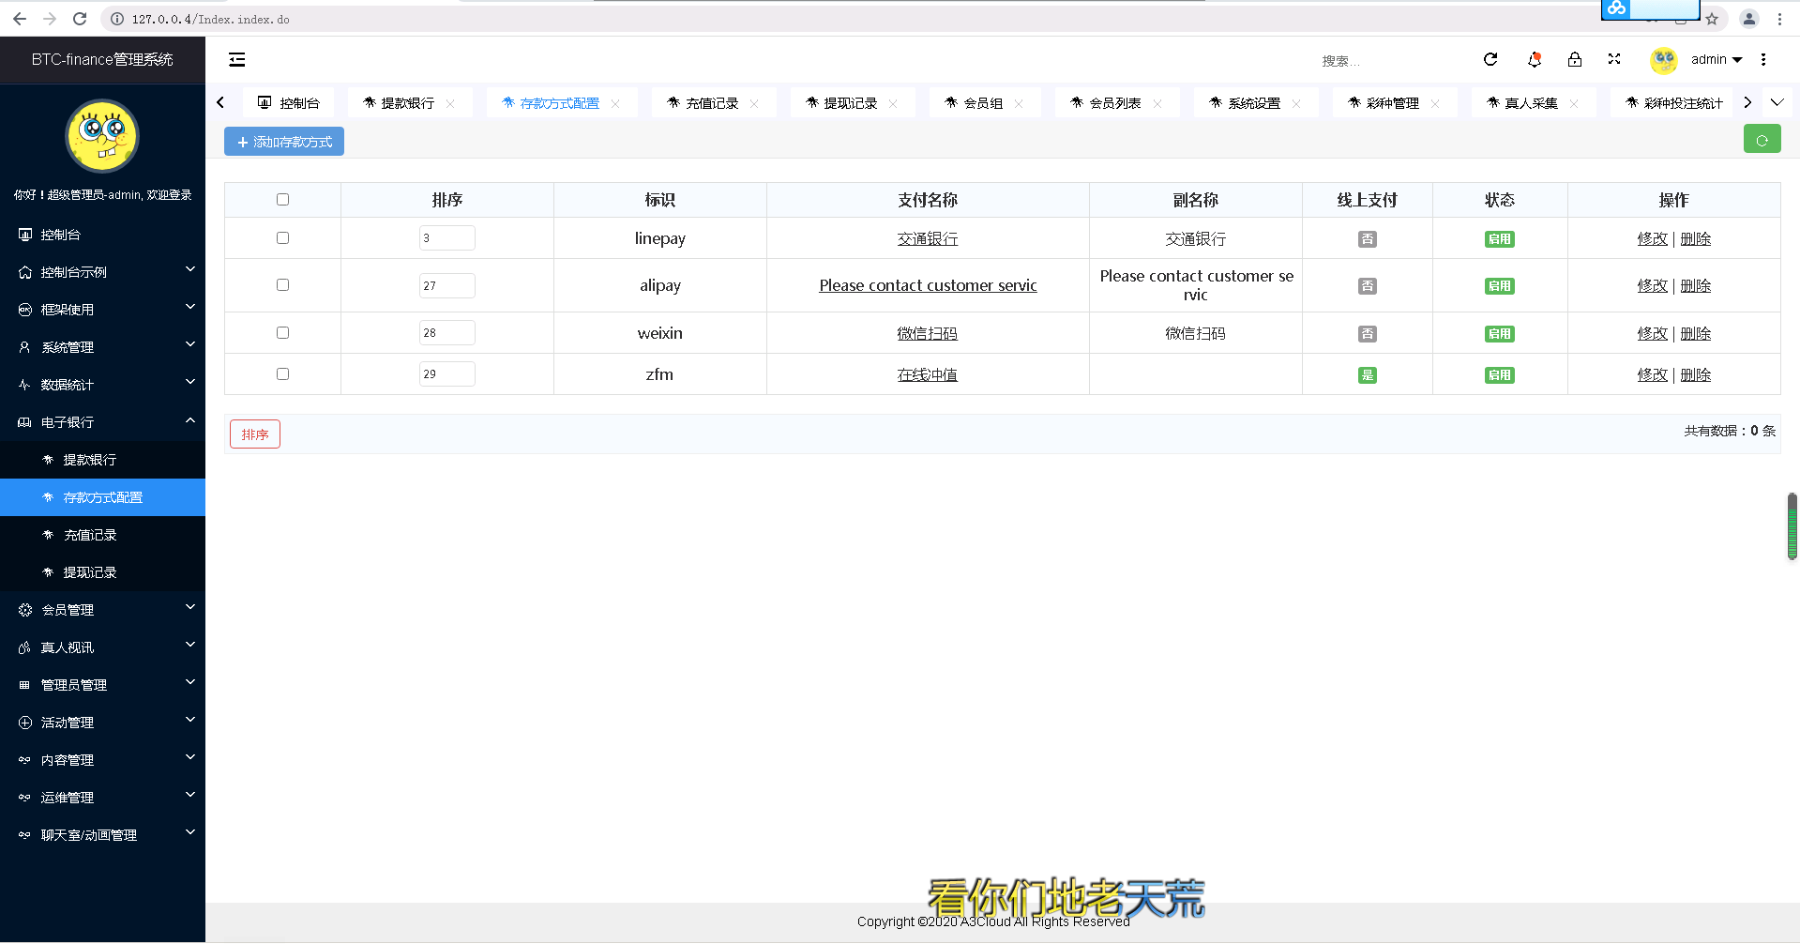
Task: Bookmark this page with the star icon
Action: 1712,19
